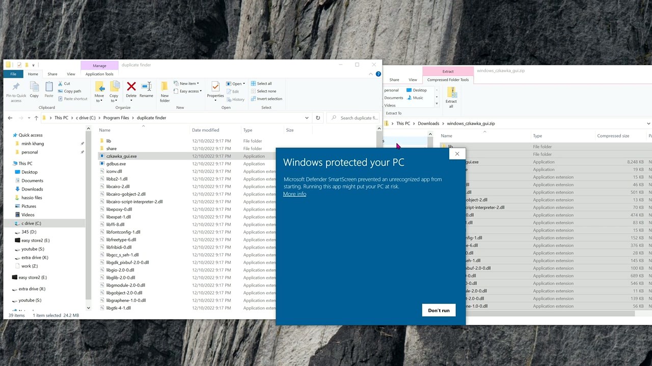Screen dimensions: 652x366
Task: Open the address bar dropdown arrow
Action: click(x=306, y=117)
